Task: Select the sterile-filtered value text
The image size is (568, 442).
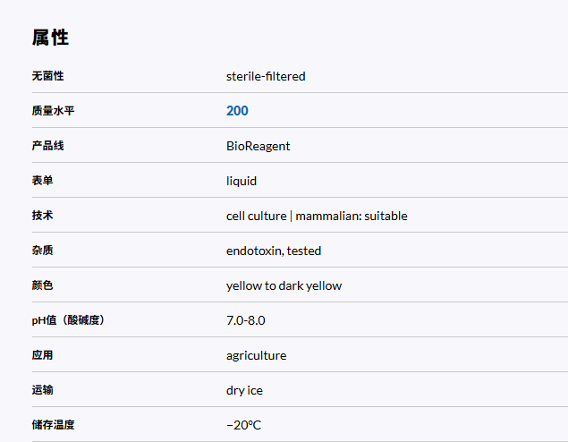Action: pos(266,77)
